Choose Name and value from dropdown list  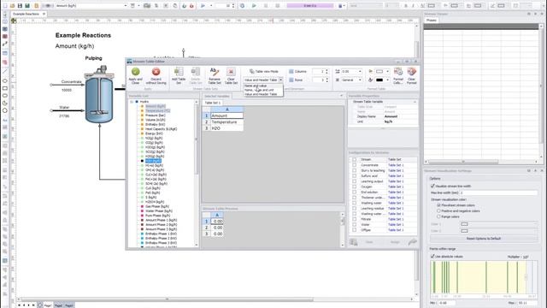tap(256, 86)
